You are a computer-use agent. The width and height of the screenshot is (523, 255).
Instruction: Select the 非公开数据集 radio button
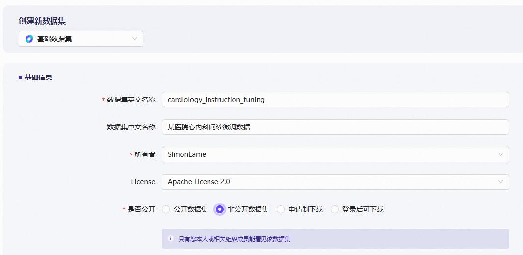[x=220, y=209]
